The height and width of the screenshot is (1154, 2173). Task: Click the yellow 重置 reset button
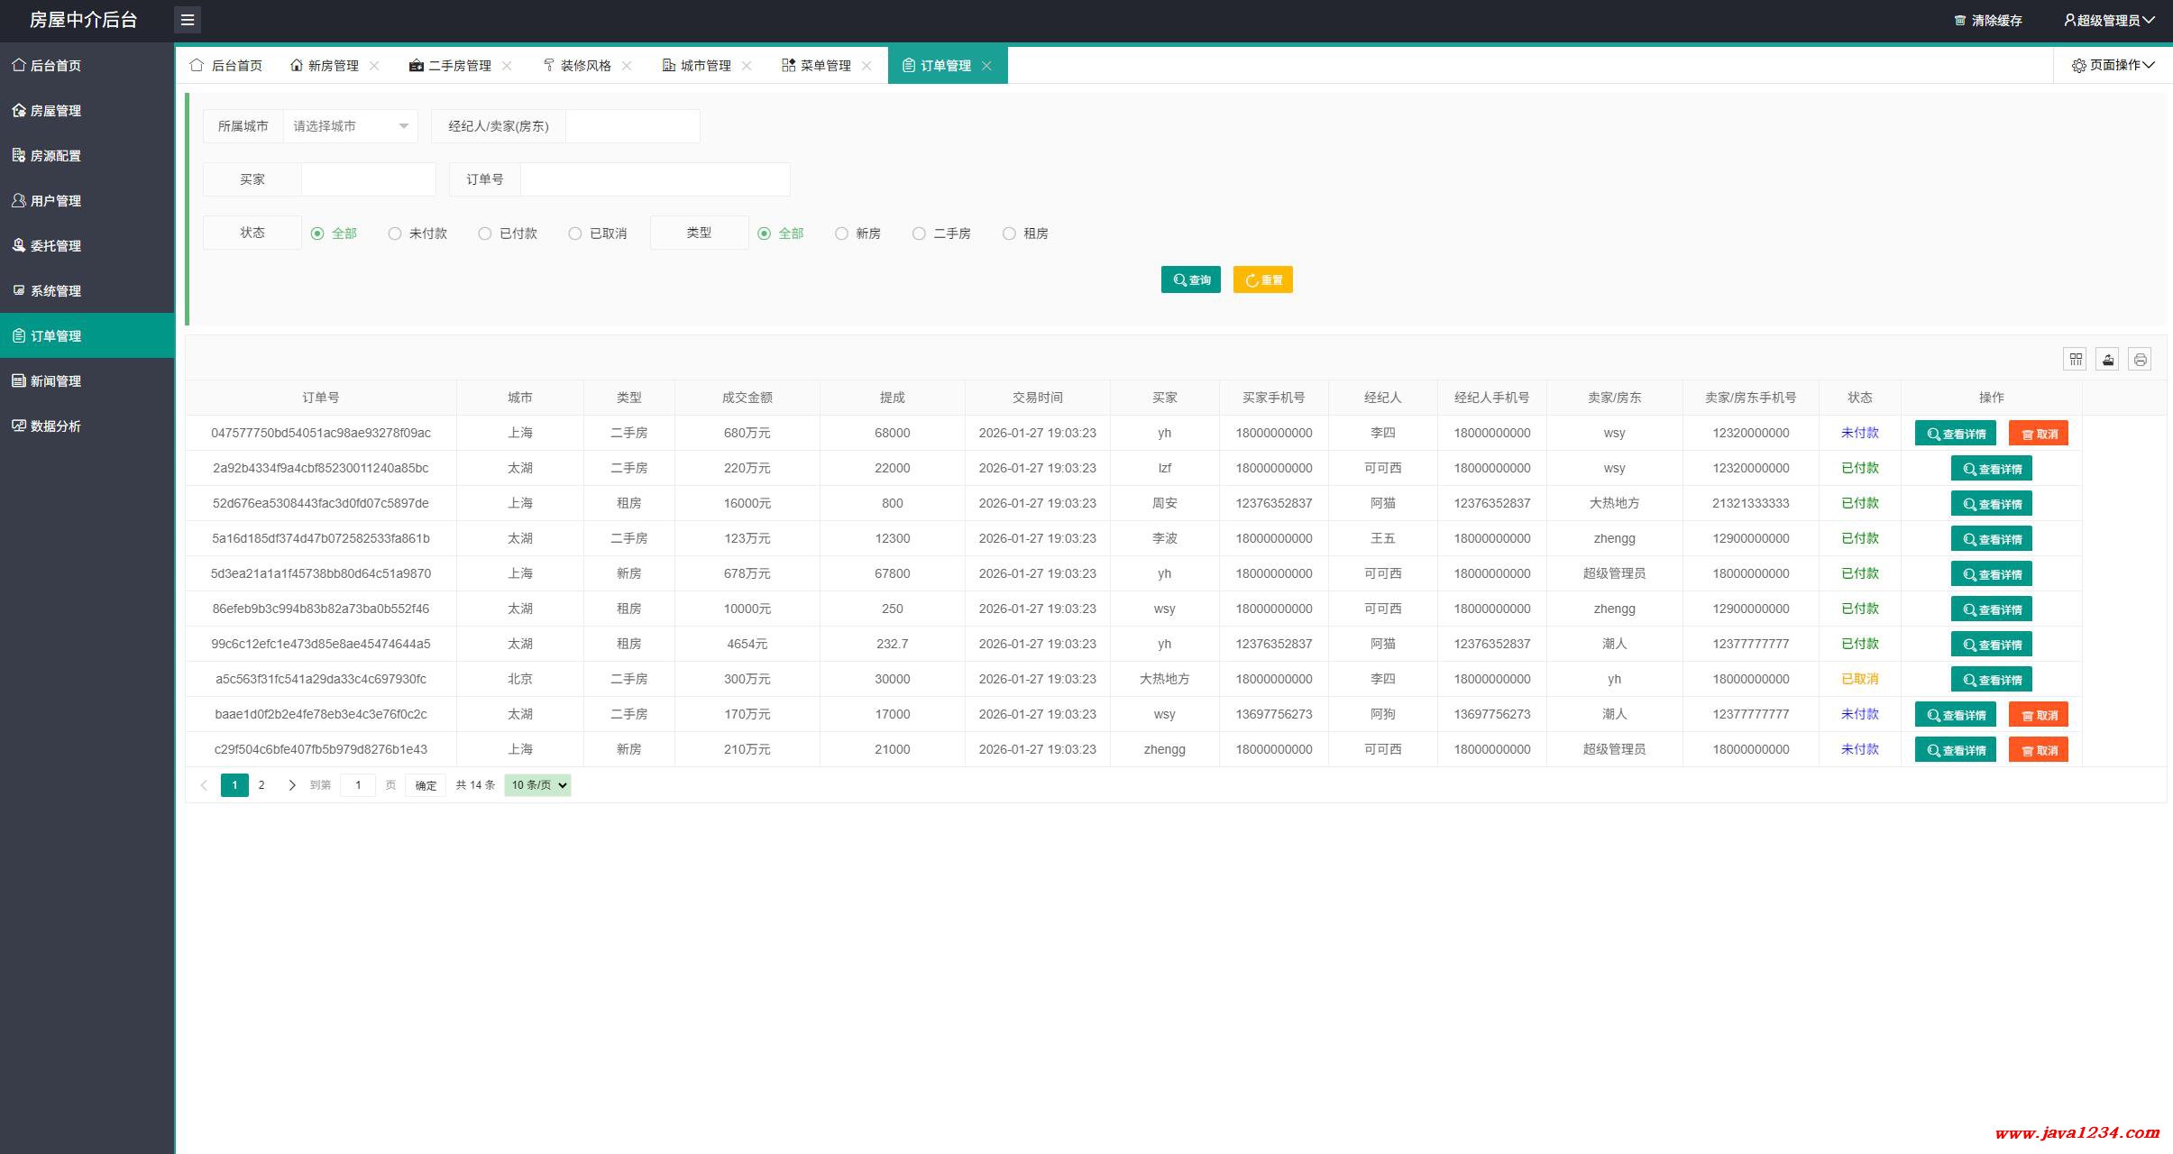pyautogui.click(x=1262, y=279)
